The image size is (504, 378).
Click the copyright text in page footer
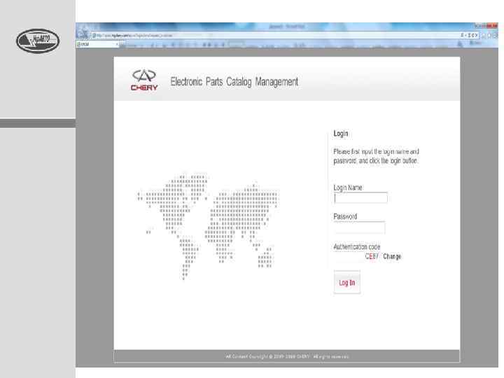(x=287, y=356)
